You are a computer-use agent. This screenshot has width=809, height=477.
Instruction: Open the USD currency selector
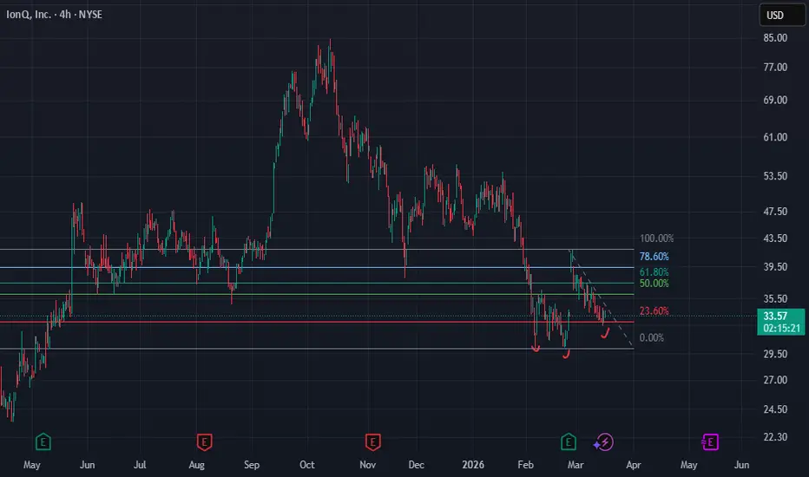click(781, 15)
